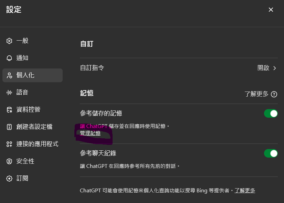Open the 資料控管 settings section
The image size is (284, 203).
(33, 110)
